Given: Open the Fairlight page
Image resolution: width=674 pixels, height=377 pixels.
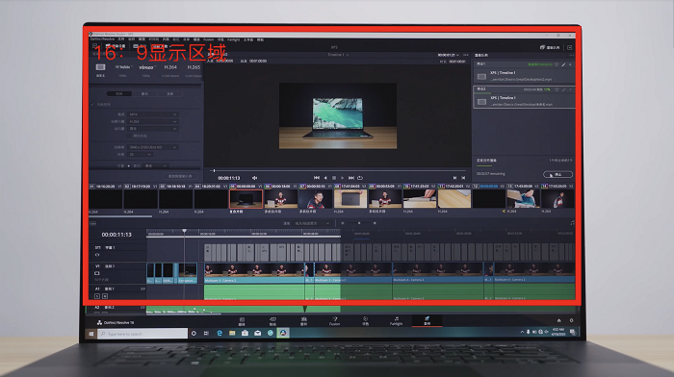Looking at the screenshot, I should coord(396,321).
